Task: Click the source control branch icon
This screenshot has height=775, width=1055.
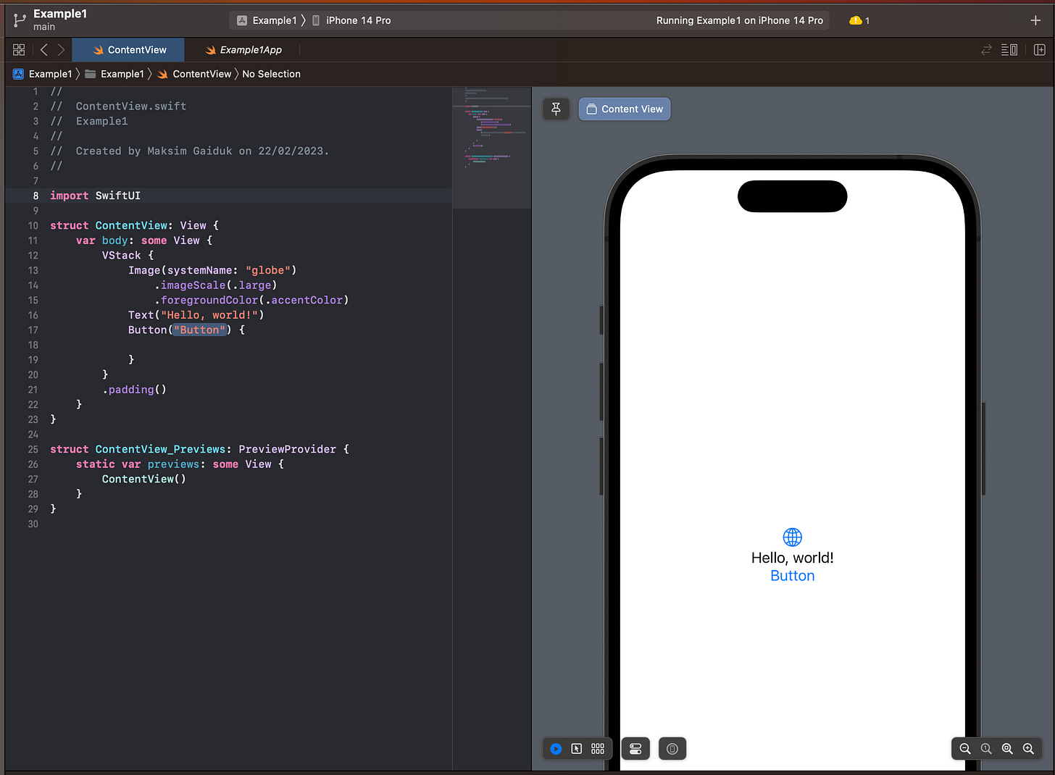Action: tap(20, 20)
